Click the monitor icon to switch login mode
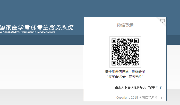This screenshot has height=105, width=180. coord(162,21)
